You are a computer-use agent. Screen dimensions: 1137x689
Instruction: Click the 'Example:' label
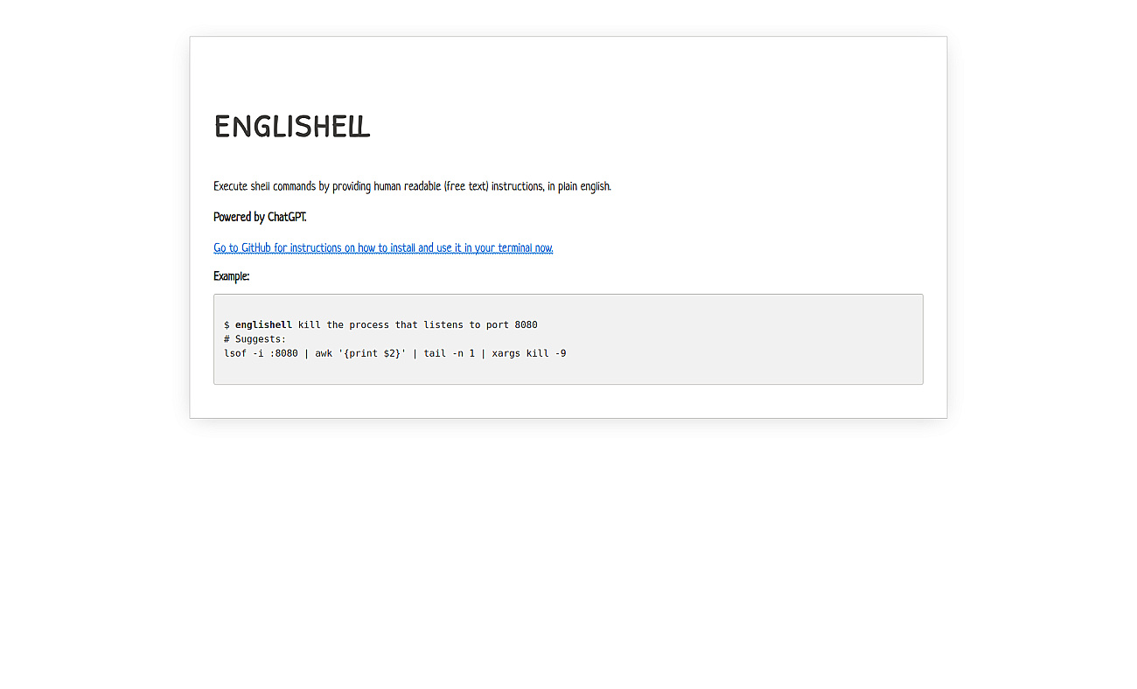(232, 277)
